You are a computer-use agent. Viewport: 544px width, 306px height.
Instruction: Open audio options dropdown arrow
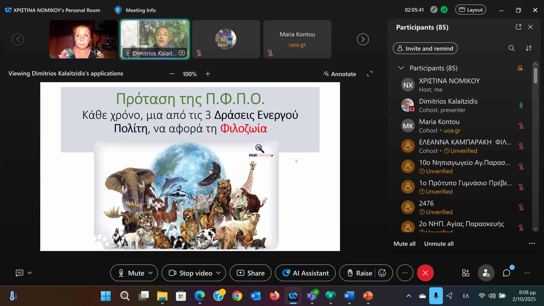151,273
